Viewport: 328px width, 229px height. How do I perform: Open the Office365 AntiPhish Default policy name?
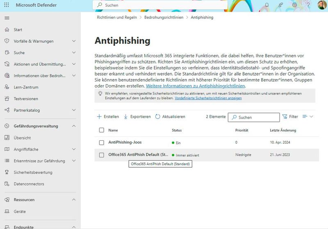click(x=138, y=155)
